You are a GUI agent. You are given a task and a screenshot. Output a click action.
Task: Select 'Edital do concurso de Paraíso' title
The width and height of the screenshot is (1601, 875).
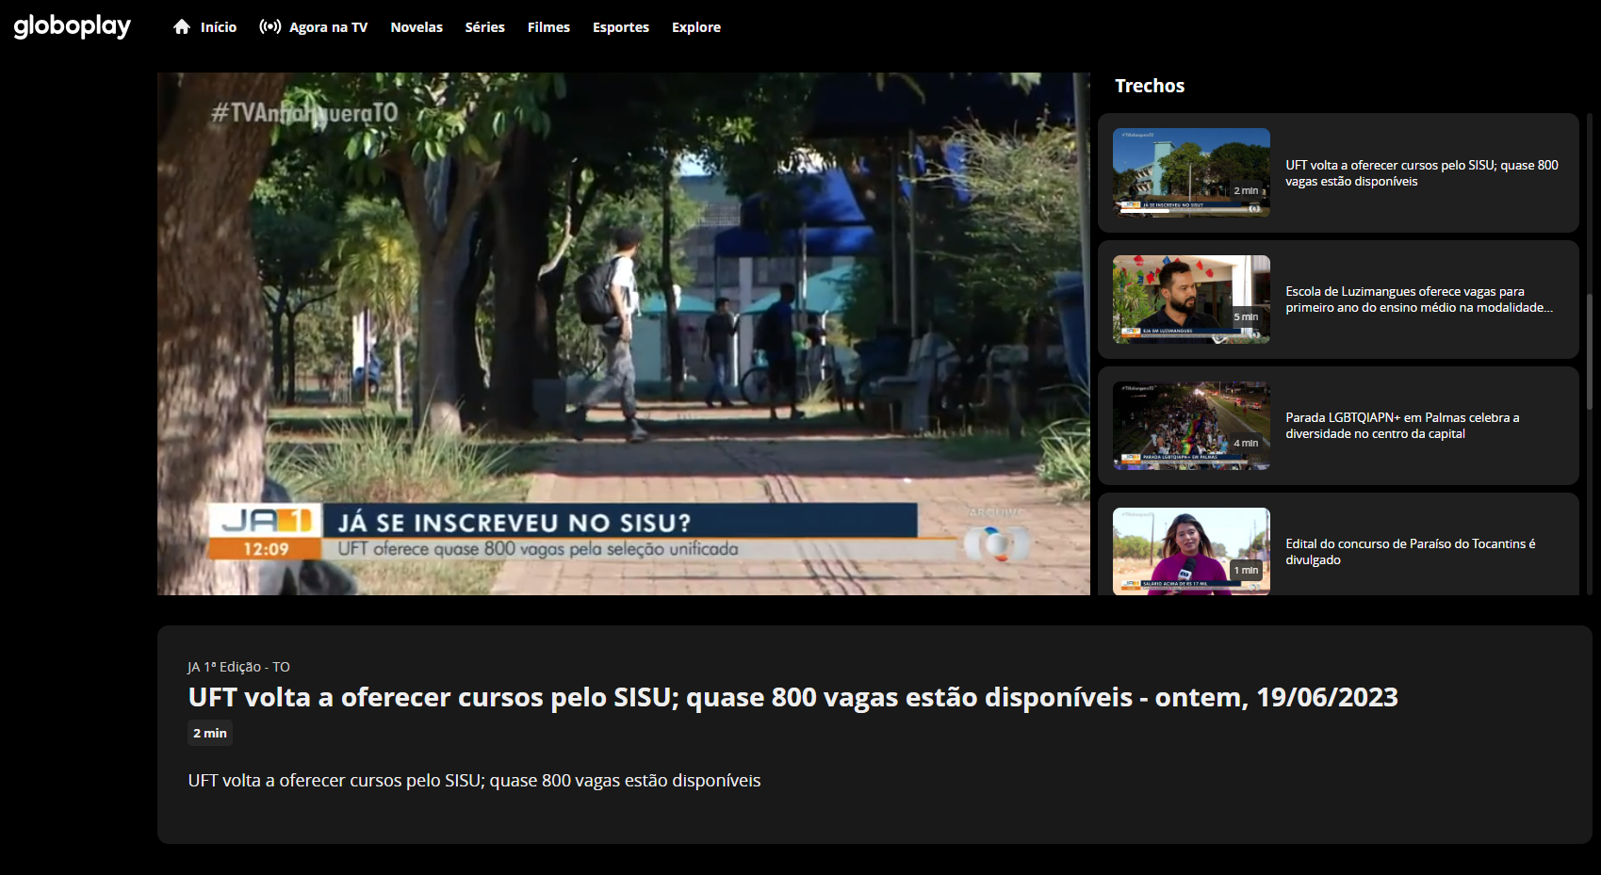point(1411,552)
